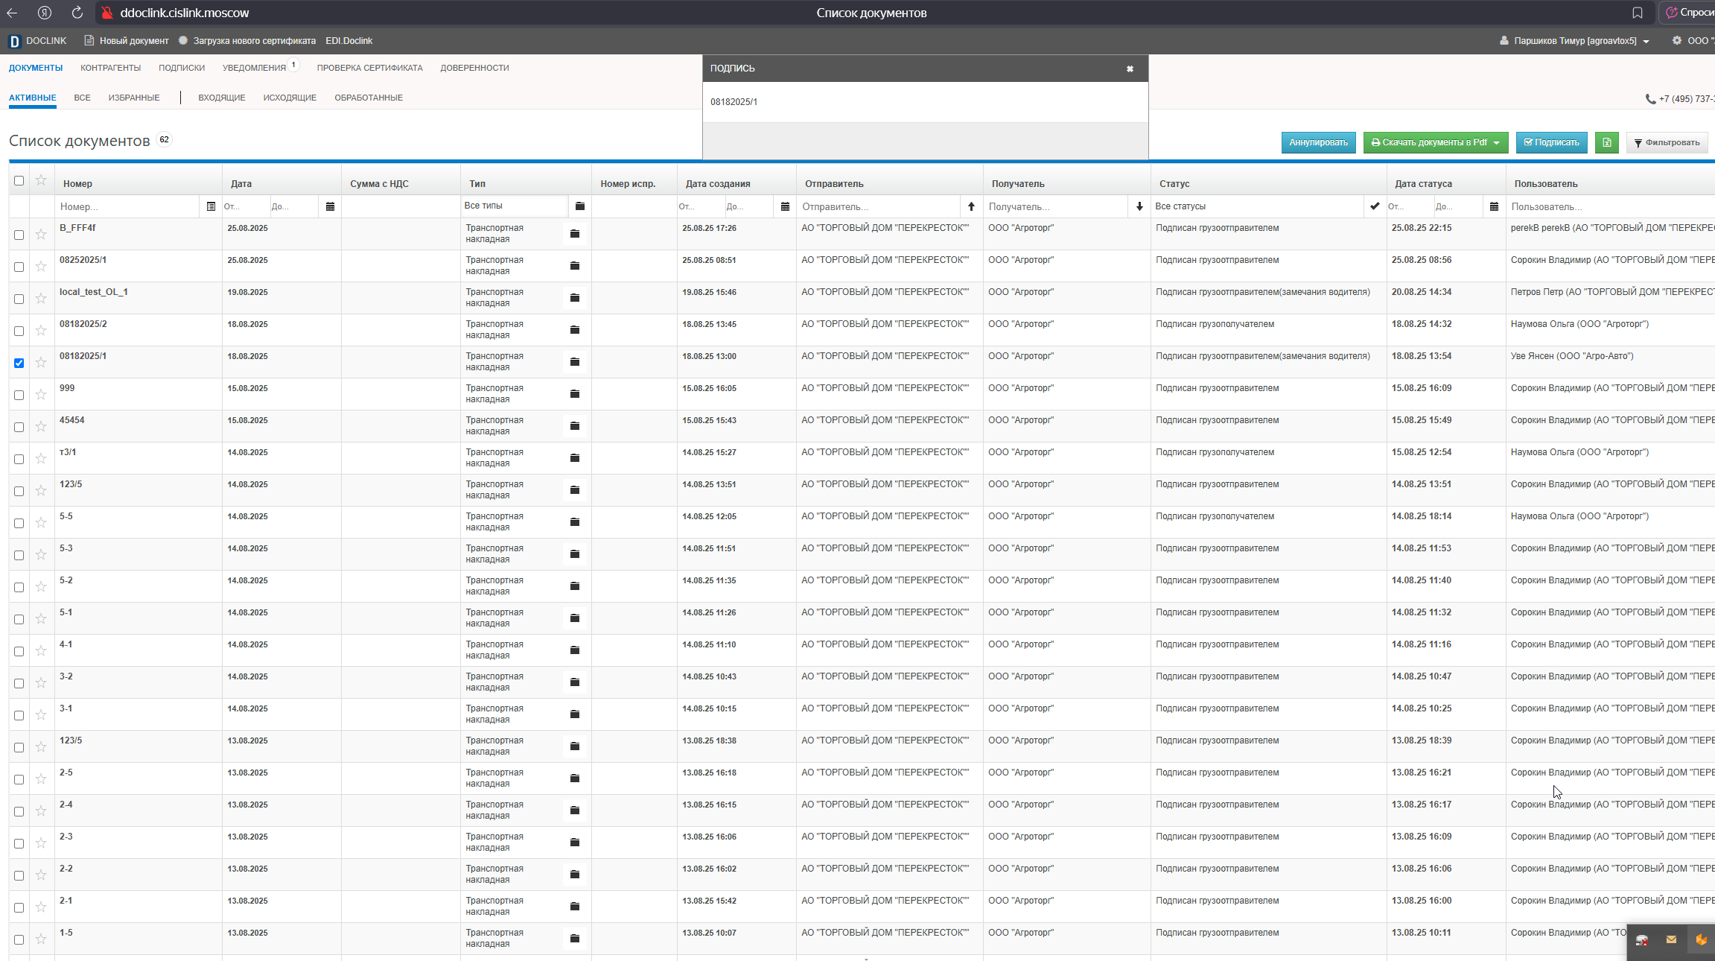Open organization settings menu ООО
The width and height of the screenshot is (1715, 961).
pos(1692,41)
